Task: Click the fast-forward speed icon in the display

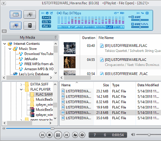Action: 43,13
